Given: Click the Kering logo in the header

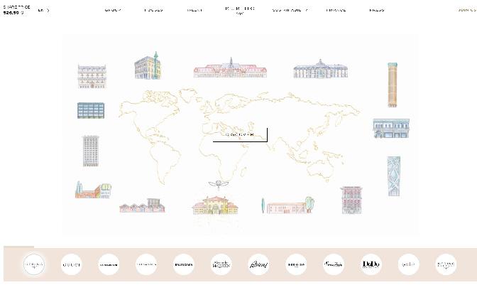Looking at the screenshot, I should click(240, 10).
